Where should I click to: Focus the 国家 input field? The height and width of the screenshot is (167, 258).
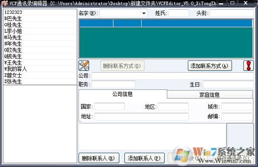(109, 107)
